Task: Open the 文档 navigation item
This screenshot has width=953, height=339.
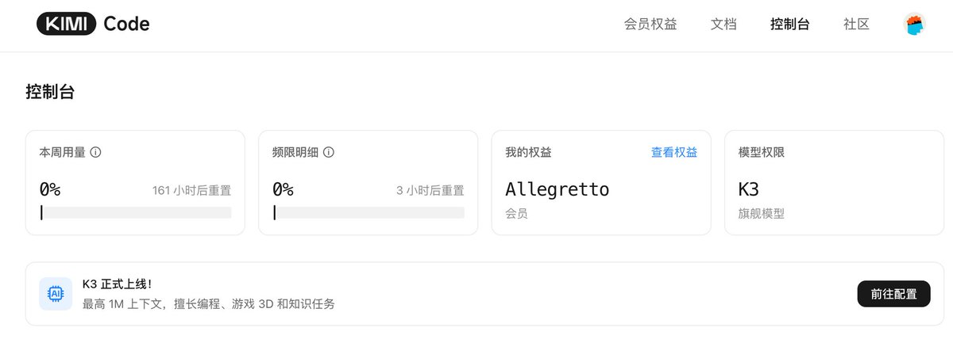Action: 723,25
